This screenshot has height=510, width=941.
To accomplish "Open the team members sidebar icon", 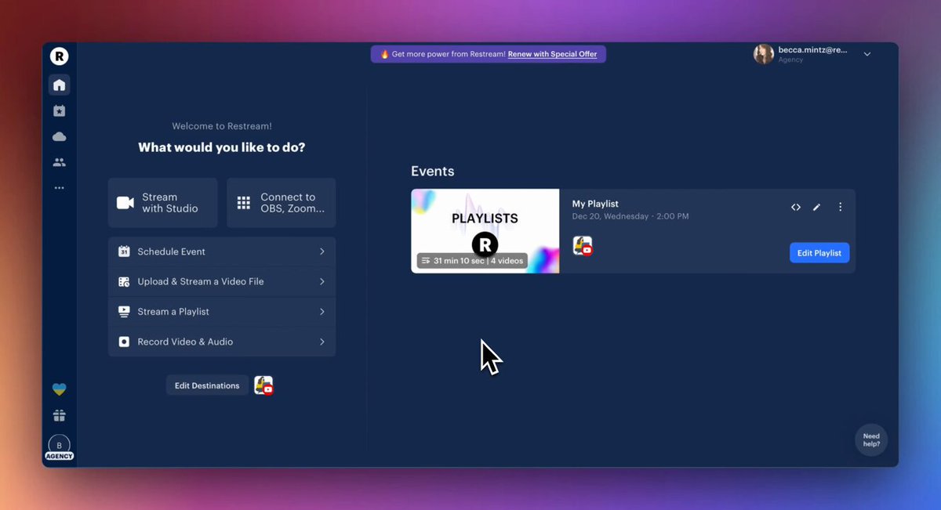I will 59,162.
